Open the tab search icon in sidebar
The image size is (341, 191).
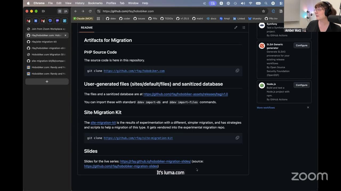point(66,11)
